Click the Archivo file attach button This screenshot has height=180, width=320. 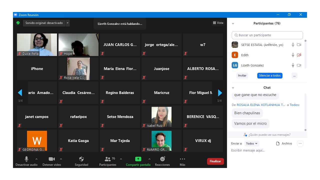point(284,143)
